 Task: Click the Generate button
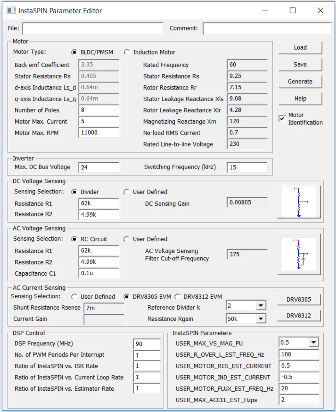(x=300, y=82)
